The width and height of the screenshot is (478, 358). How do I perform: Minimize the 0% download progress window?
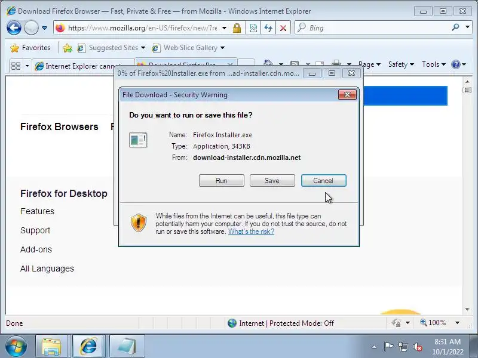point(312,73)
